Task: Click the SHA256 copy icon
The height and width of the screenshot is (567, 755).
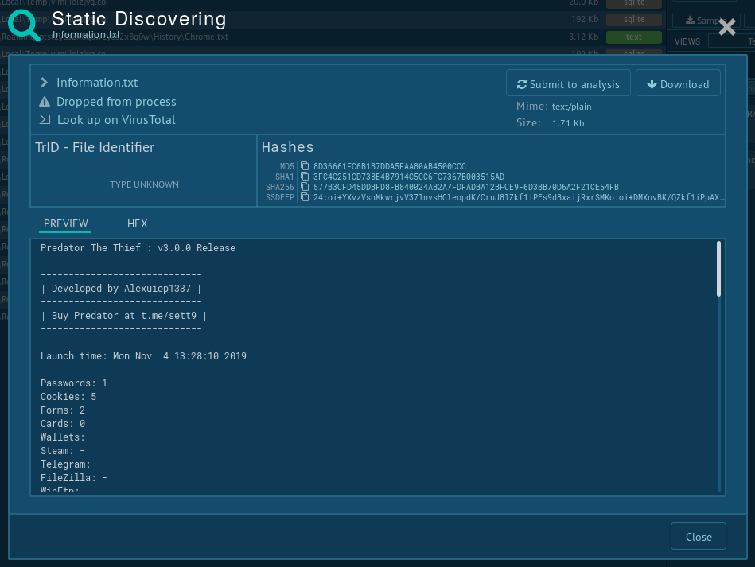Action: (x=305, y=187)
